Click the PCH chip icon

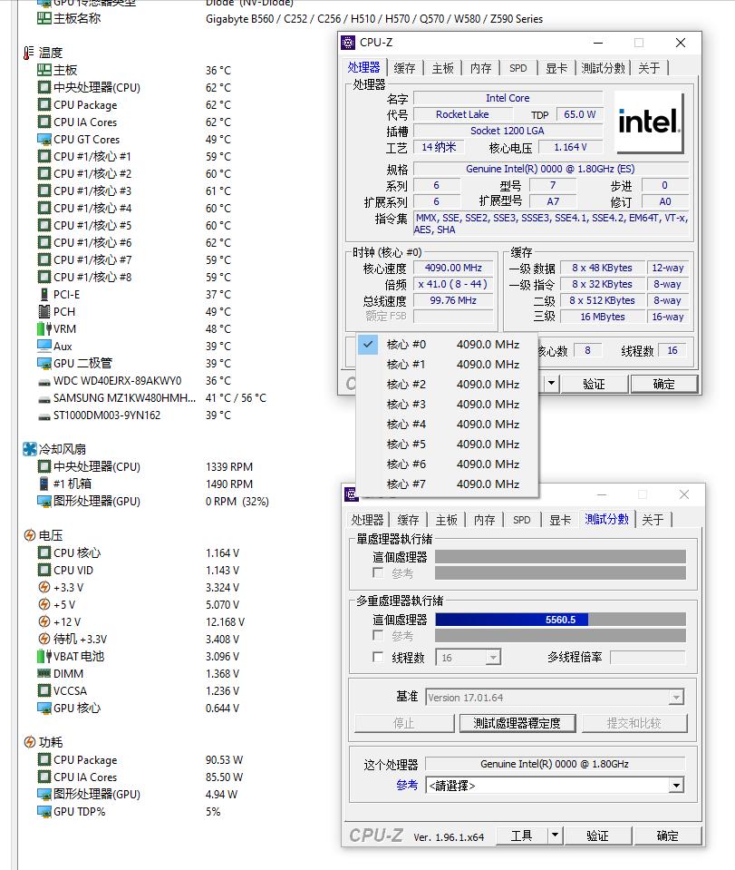click(44, 311)
